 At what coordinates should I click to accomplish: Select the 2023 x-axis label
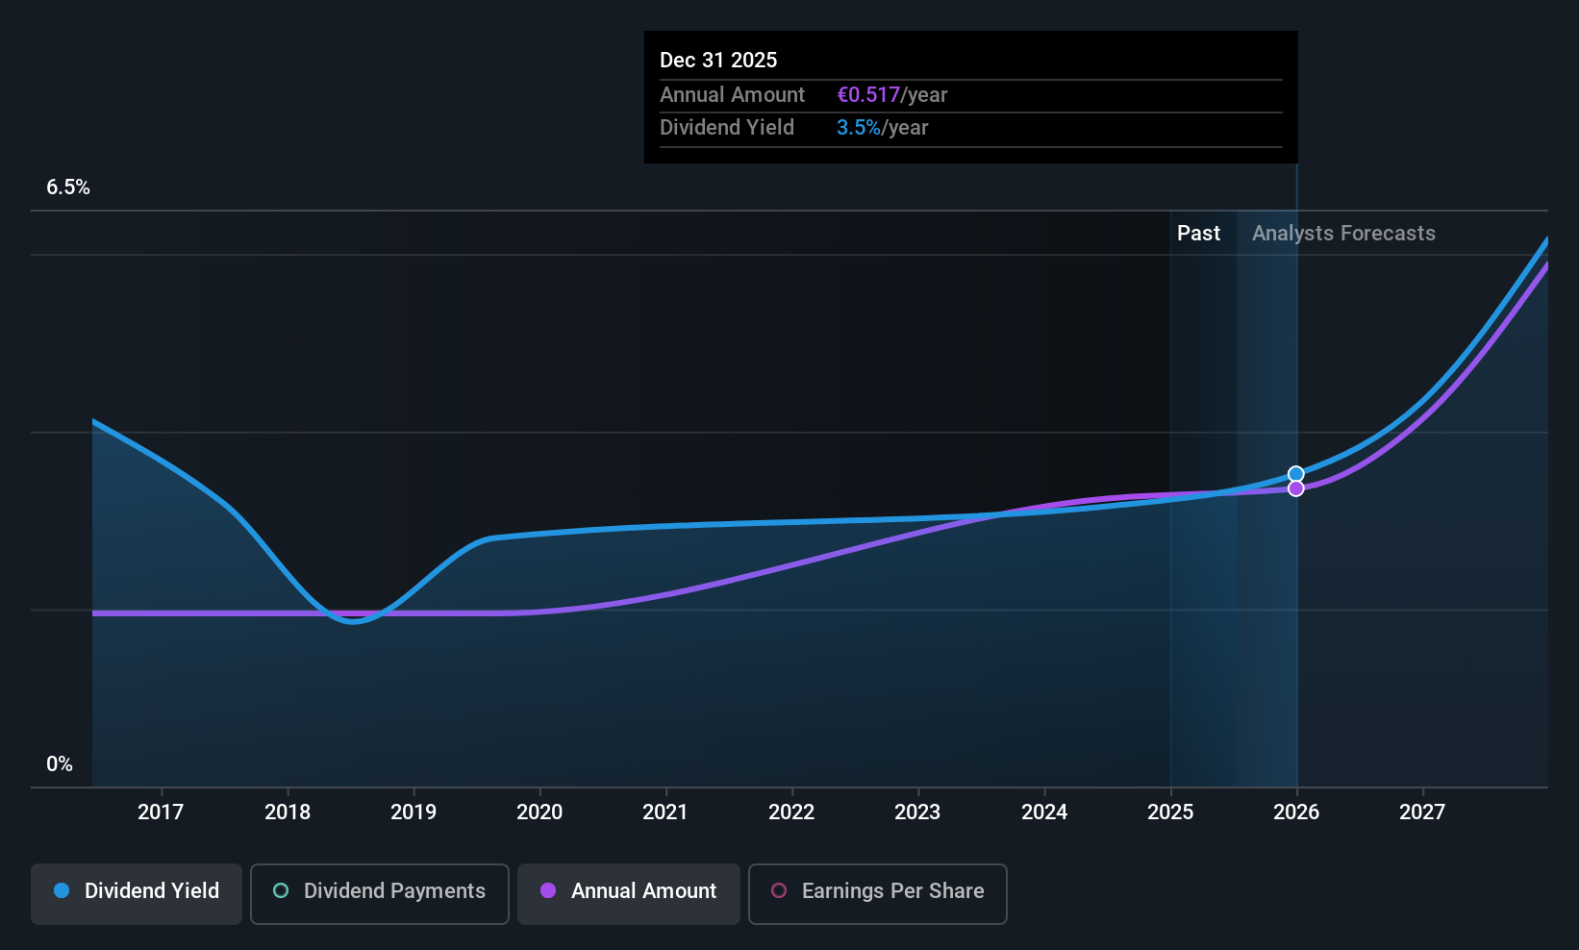[917, 812]
